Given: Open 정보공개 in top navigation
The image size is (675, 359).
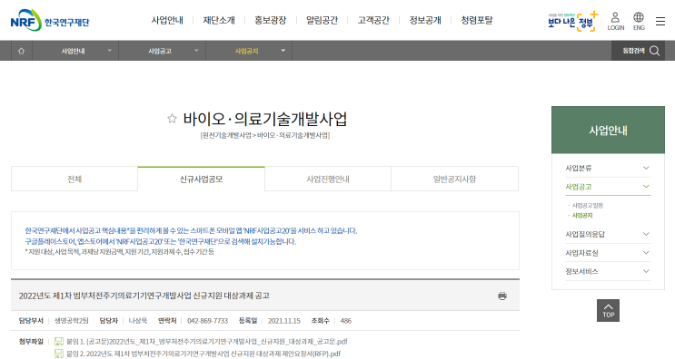Looking at the screenshot, I should pyautogui.click(x=425, y=20).
